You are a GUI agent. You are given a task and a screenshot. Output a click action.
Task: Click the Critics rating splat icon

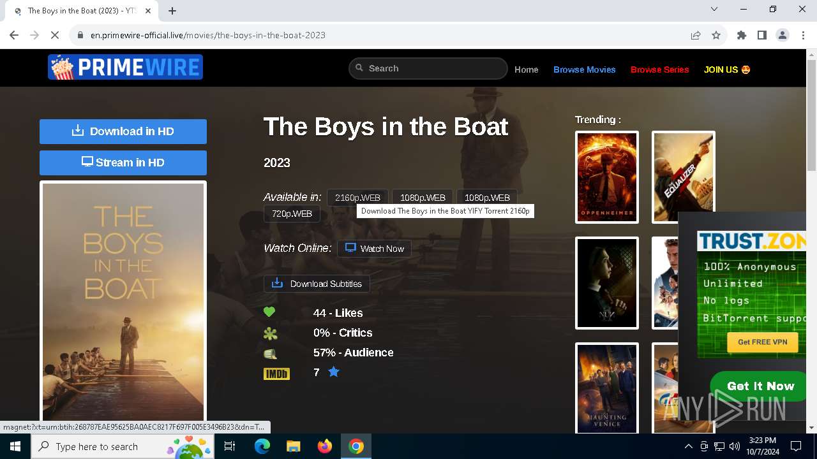click(271, 333)
